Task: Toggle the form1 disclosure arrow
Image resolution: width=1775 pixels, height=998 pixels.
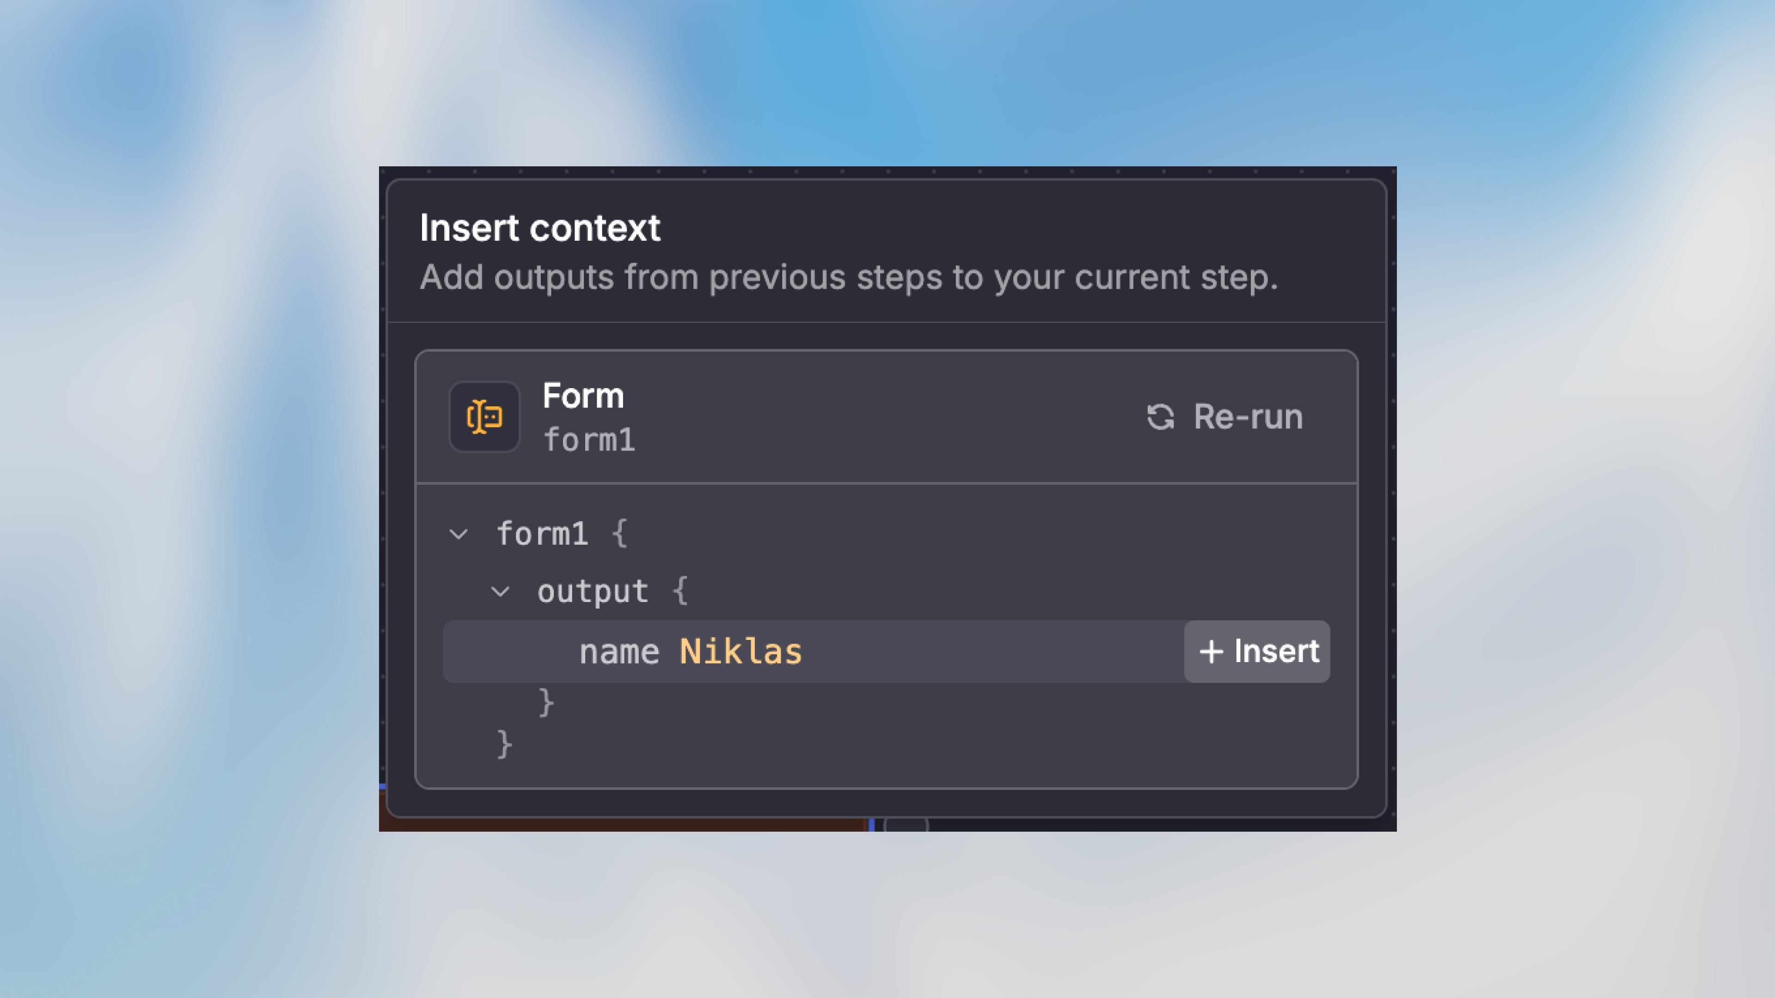Action: coord(458,534)
